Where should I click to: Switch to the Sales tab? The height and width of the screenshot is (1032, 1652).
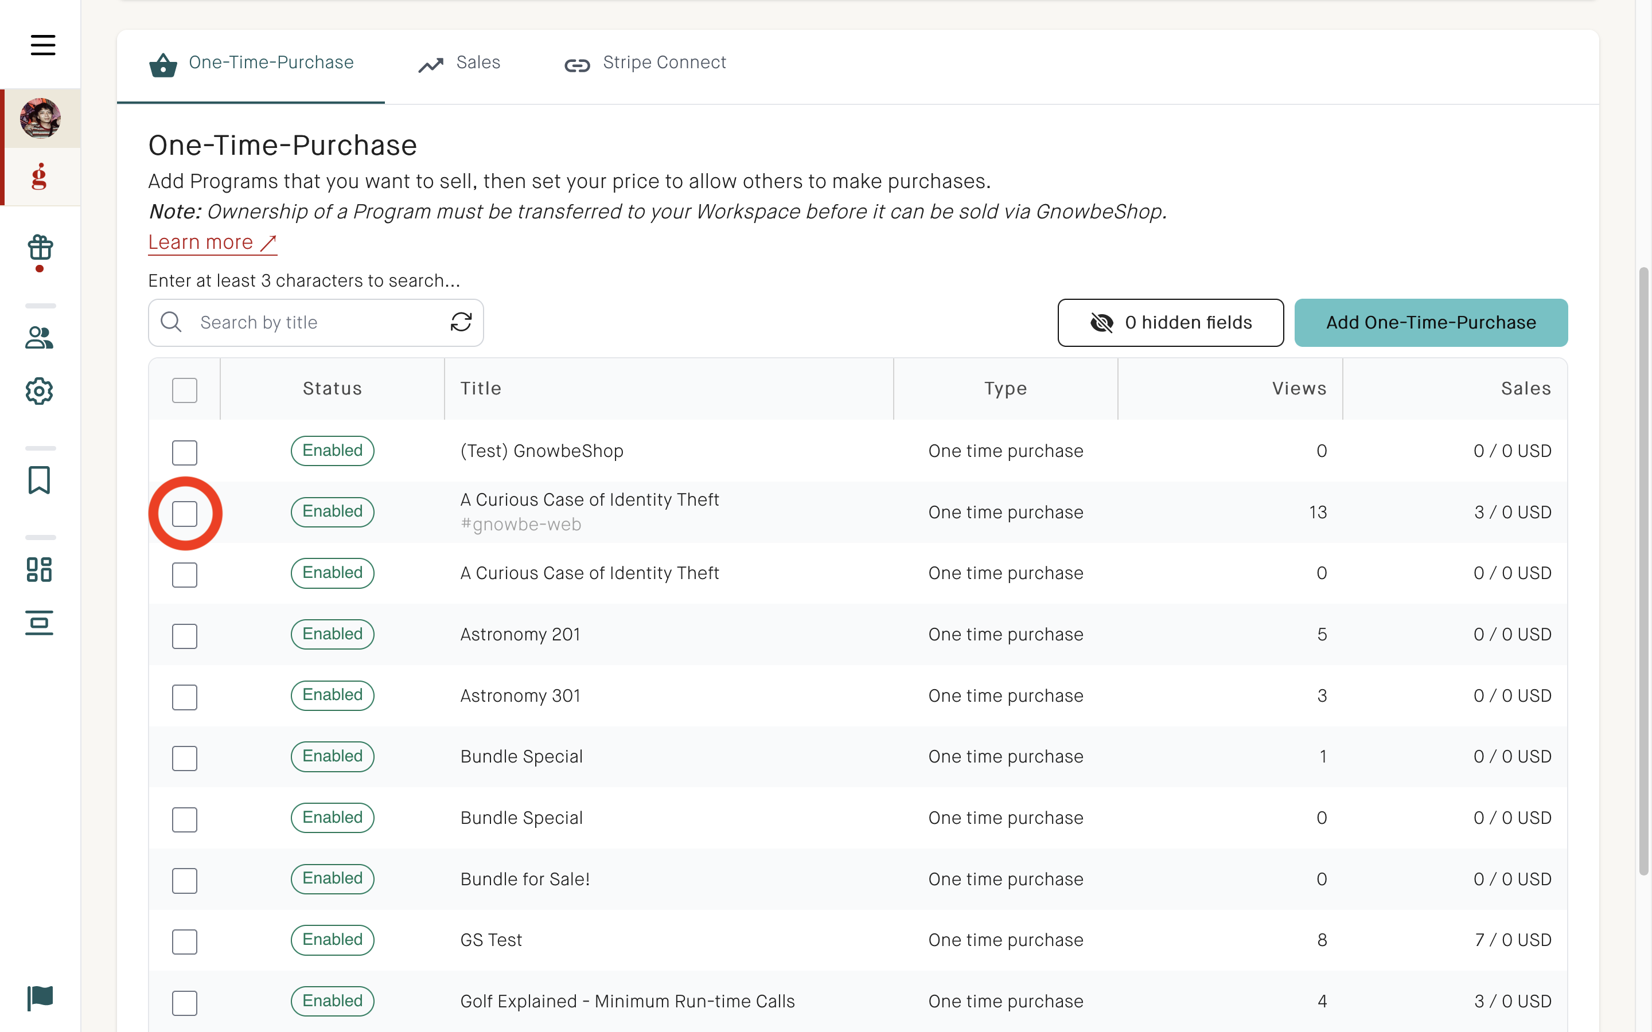click(x=459, y=63)
